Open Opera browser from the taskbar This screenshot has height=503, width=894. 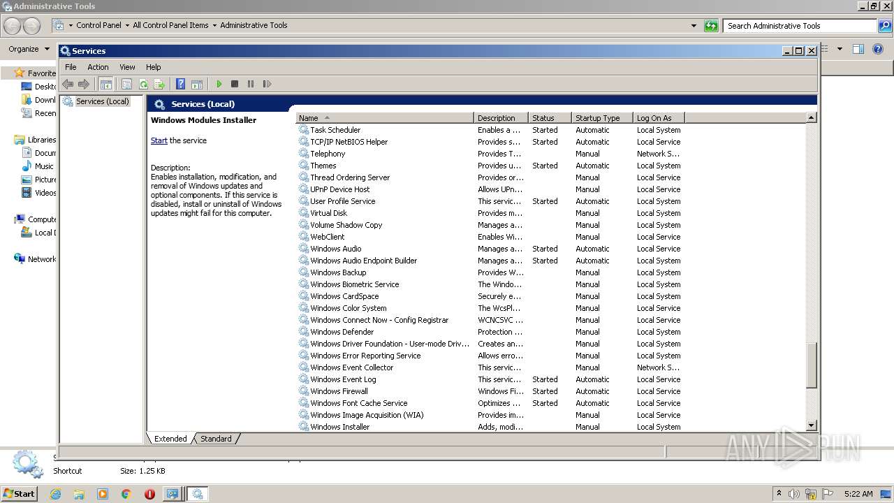(149, 494)
